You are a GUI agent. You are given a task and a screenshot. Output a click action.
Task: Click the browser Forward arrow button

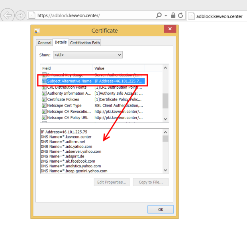pyautogui.click(x=20, y=16)
